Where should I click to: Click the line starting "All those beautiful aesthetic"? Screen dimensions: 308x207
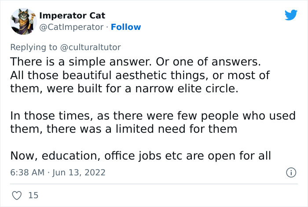[140, 75]
